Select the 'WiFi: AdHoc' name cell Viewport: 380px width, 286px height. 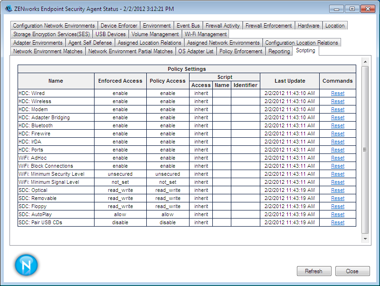(x=56, y=158)
